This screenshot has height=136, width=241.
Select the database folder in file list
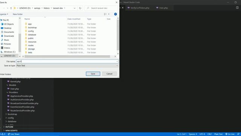coord(32,35)
